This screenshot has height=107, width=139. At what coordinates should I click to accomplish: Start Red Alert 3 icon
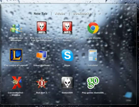pyautogui.click(x=42, y=83)
